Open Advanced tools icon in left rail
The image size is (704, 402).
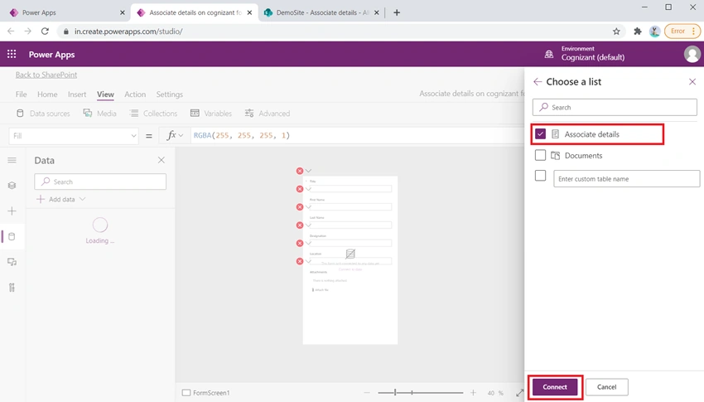(x=12, y=288)
